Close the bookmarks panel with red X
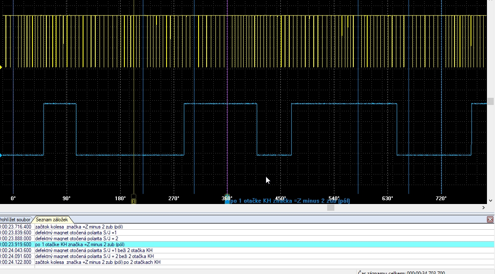This screenshot has height=274, width=495. (x=490, y=219)
